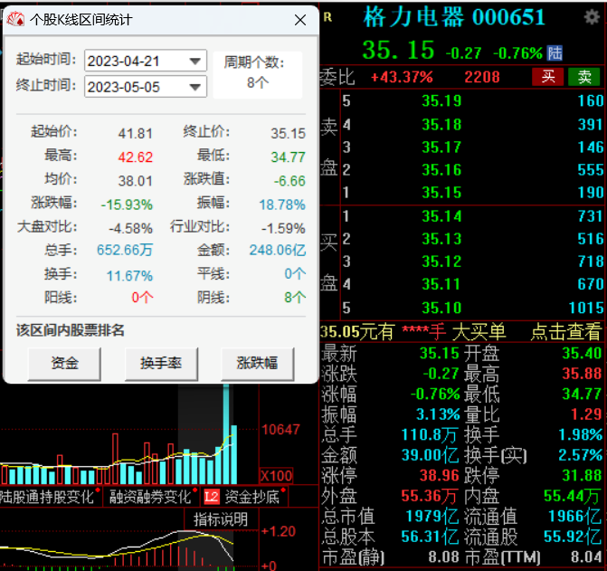Image resolution: width=607 pixels, height=571 pixels.
Task: Click the 委比 value +43.37%
Action: [x=402, y=77]
